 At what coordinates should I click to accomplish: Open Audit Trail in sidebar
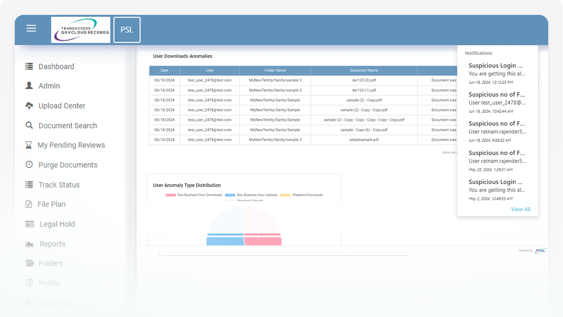coord(55,303)
